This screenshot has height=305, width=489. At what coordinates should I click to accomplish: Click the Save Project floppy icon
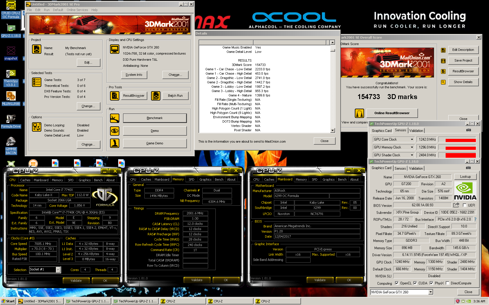pos(443,61)
